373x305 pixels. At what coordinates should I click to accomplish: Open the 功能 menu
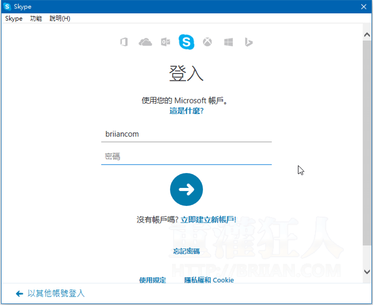(x=36, y=19)
